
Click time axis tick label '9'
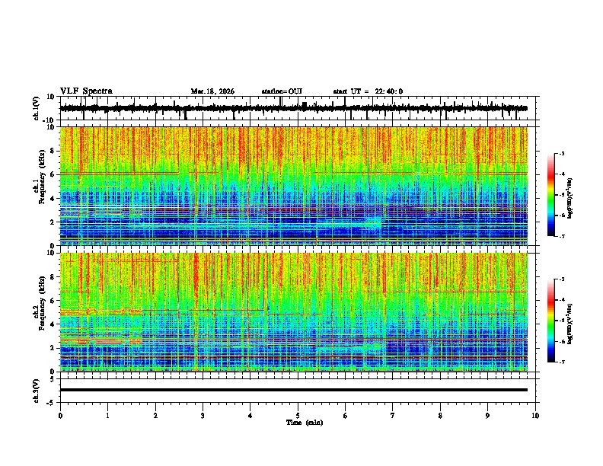pyautogui.click(x=487, y=416)
